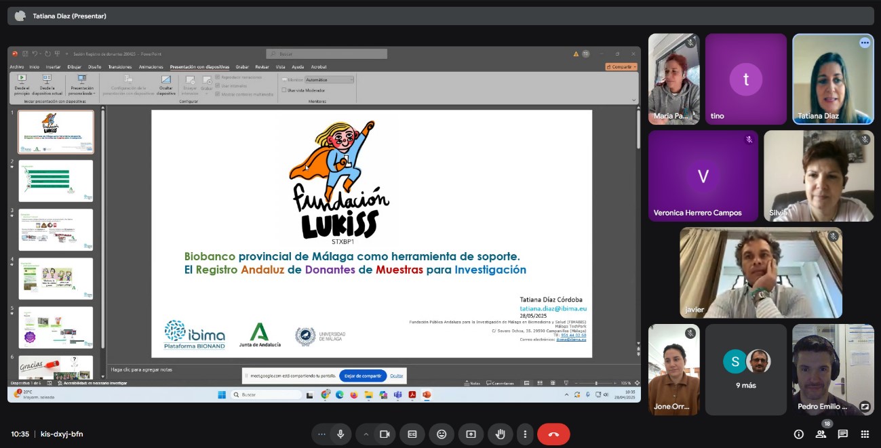Viewport: 881px width, 448px height.
Task: Open Microsoft Teams from the shared taskbar
Action: coord(397,394)
